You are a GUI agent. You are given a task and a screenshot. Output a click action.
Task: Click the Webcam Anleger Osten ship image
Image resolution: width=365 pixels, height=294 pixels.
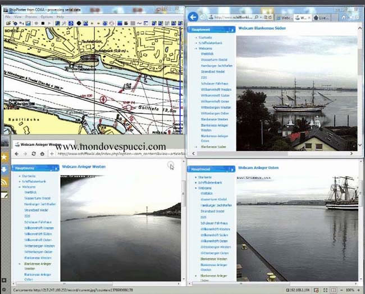(297, 229)
